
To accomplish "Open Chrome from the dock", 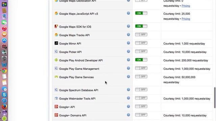I will click(x=4, y=71).
